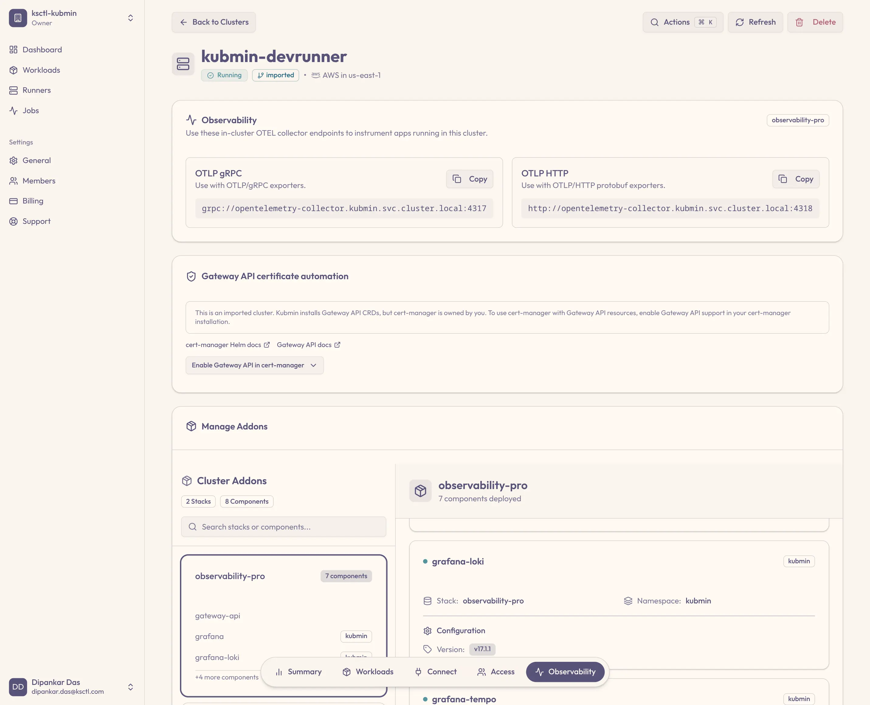
Task: Select the http collector endpoint text
Action: click(x=670, y=208)
